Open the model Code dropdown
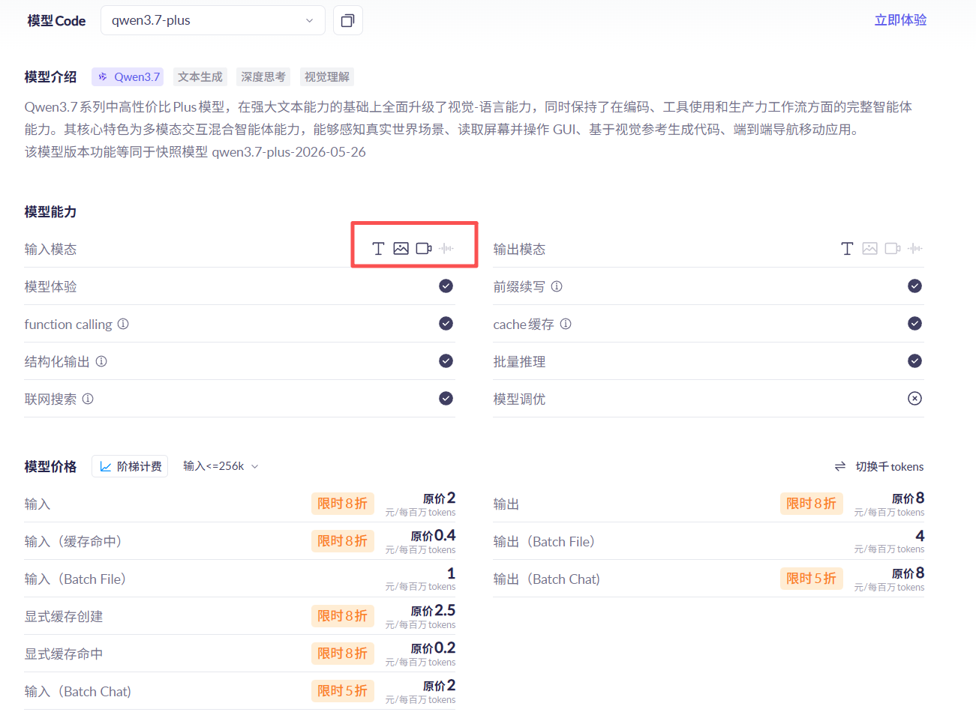This screenshot has width=976, height=727. point(212,20)
